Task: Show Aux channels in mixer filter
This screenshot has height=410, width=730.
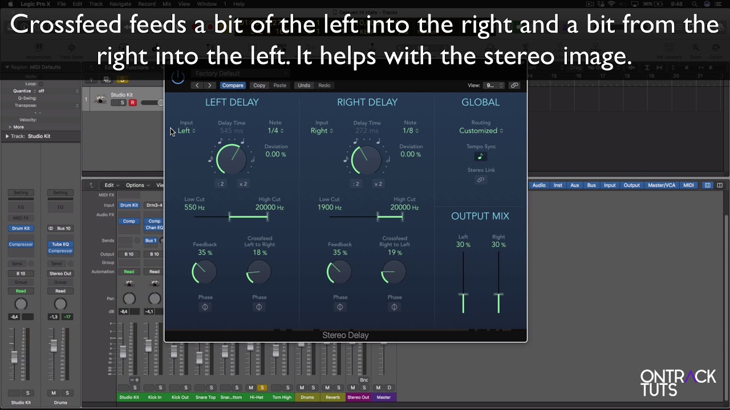Action: tap(574, 185)
